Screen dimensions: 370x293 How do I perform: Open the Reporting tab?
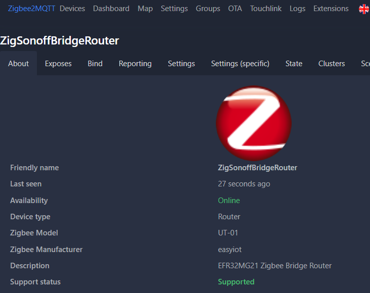pyautogui.click(x=135, y=64)
